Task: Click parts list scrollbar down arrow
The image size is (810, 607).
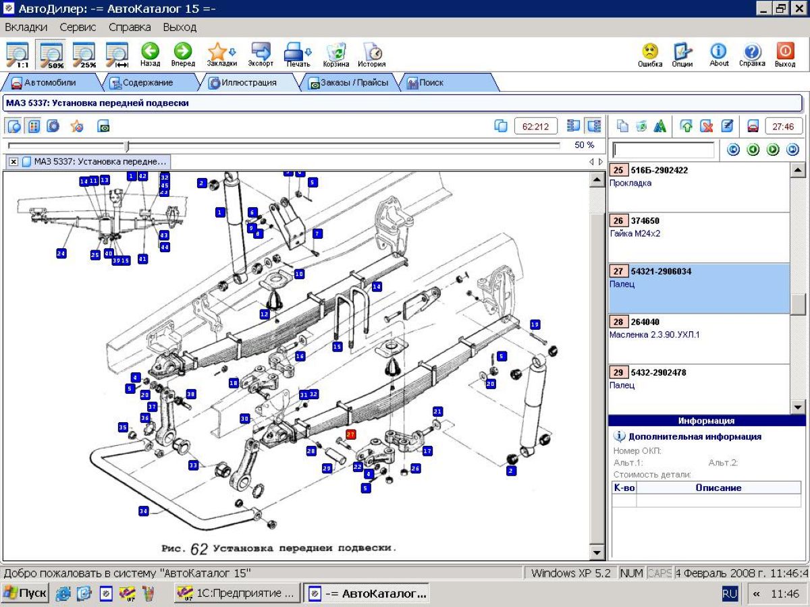Action: [x=798, y=407]
